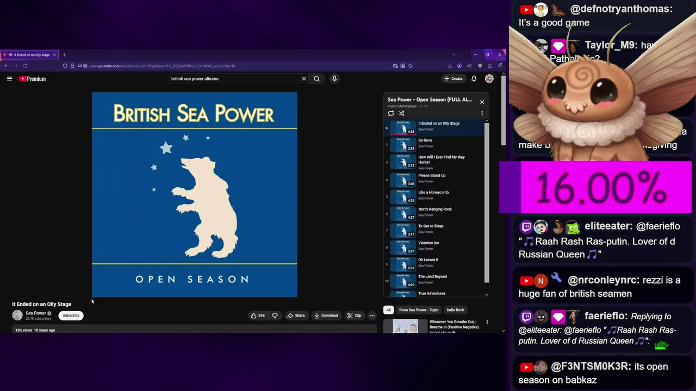This screenshot has width=696, height=391.
Task: Select the 'All' filter chip
Action: tap(388, 310)
